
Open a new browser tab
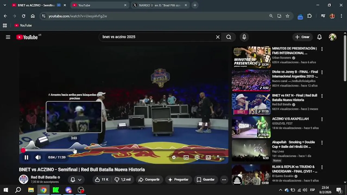pos(195,5)
